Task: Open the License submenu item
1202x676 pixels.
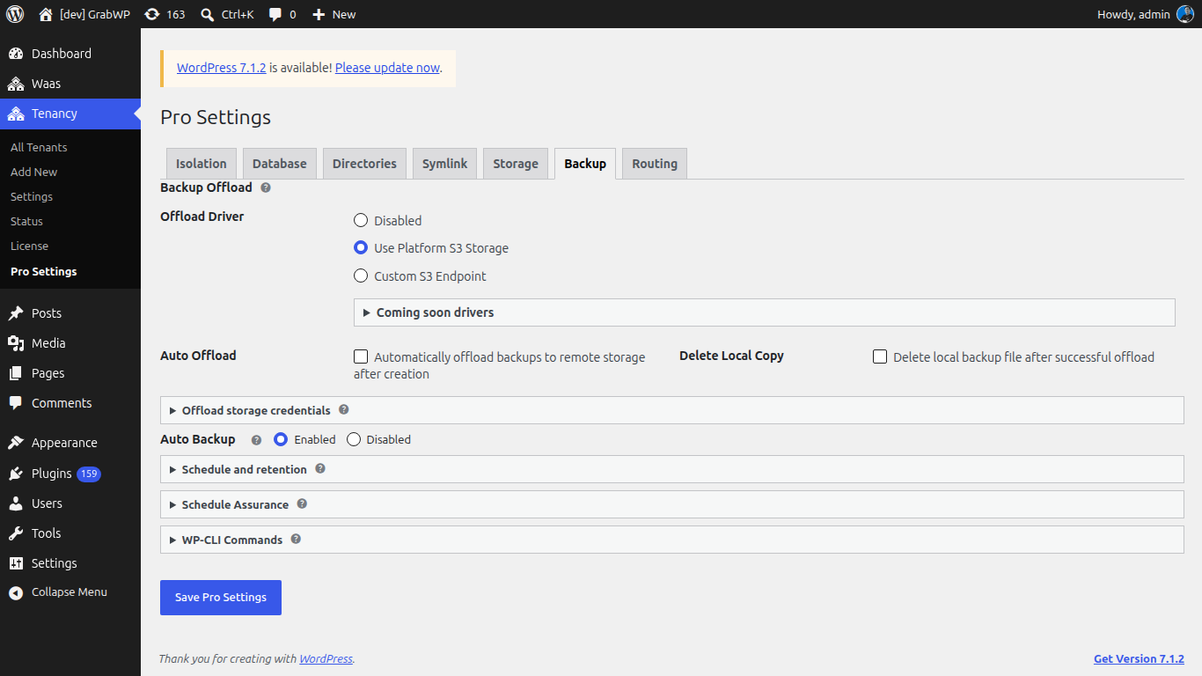Action: [x=29, y=246]
